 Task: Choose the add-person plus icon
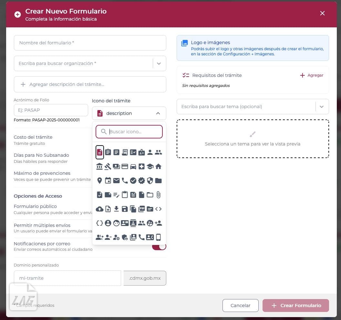pyautogui.click(x=158, y=223)
